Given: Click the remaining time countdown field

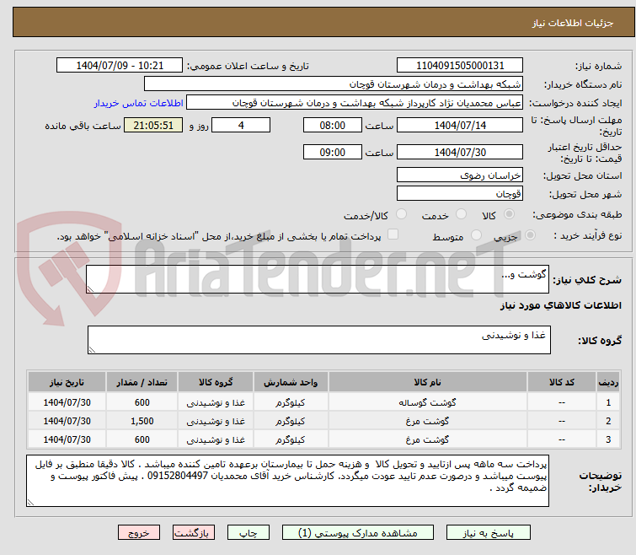Looking at the screenshot, I should [x=153, y=126].
